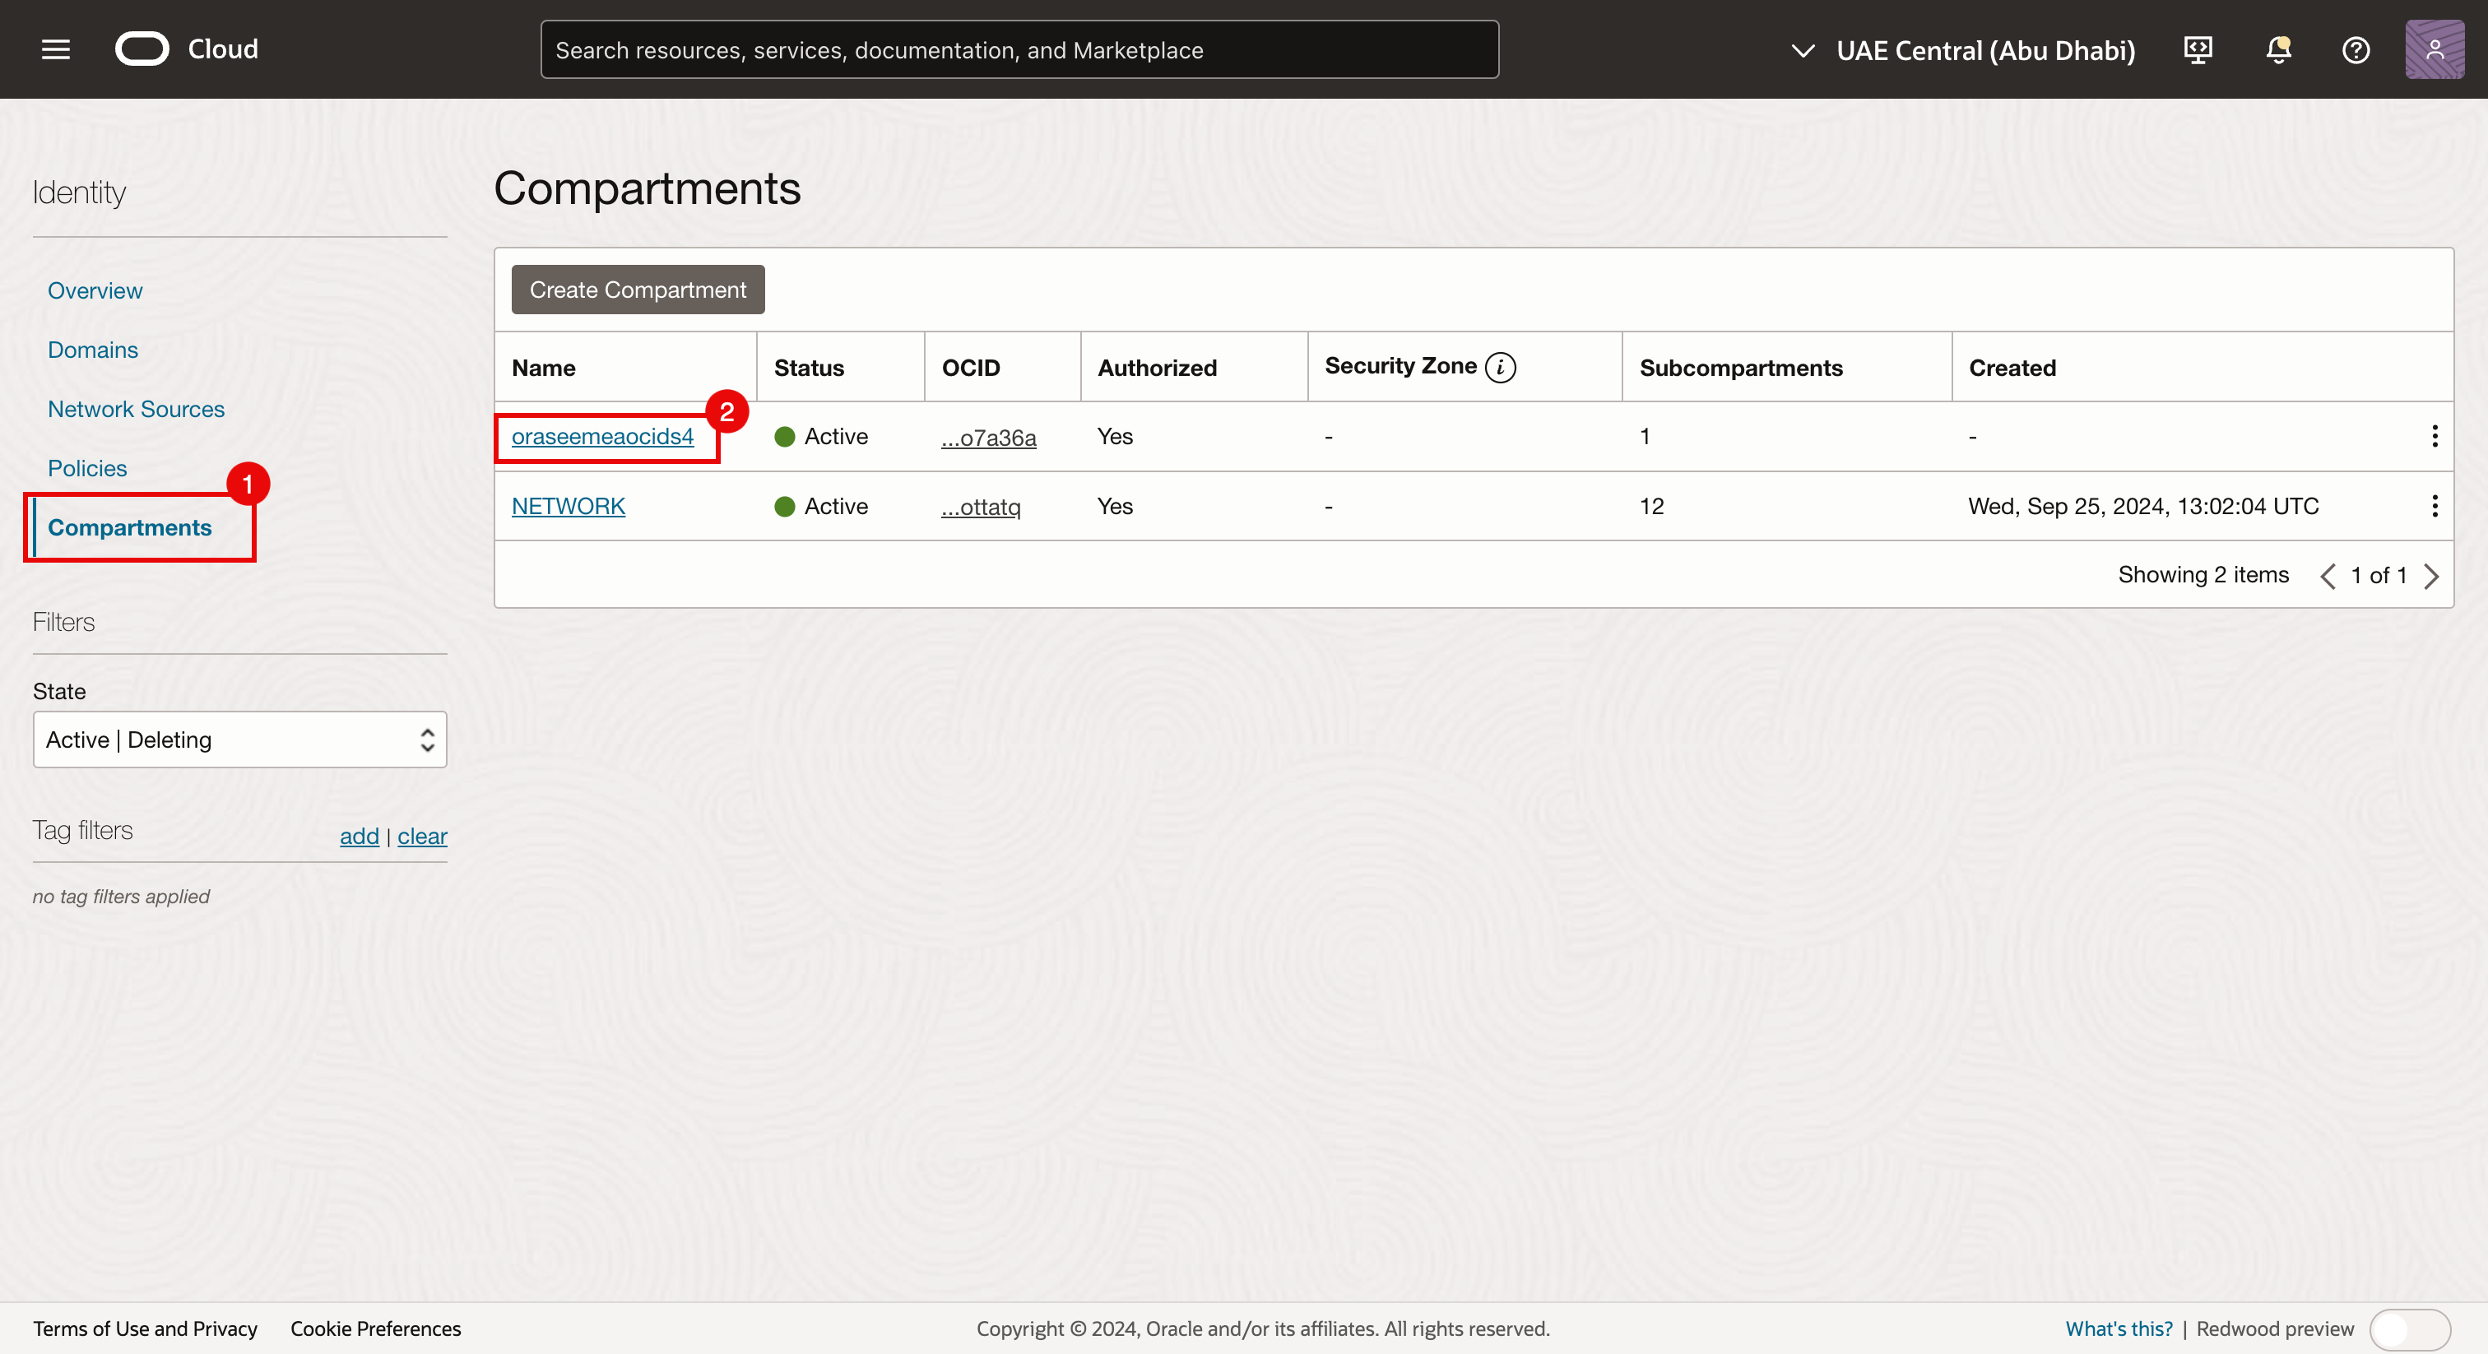Open the user profile avatar menu

[x=2434, y=49]
